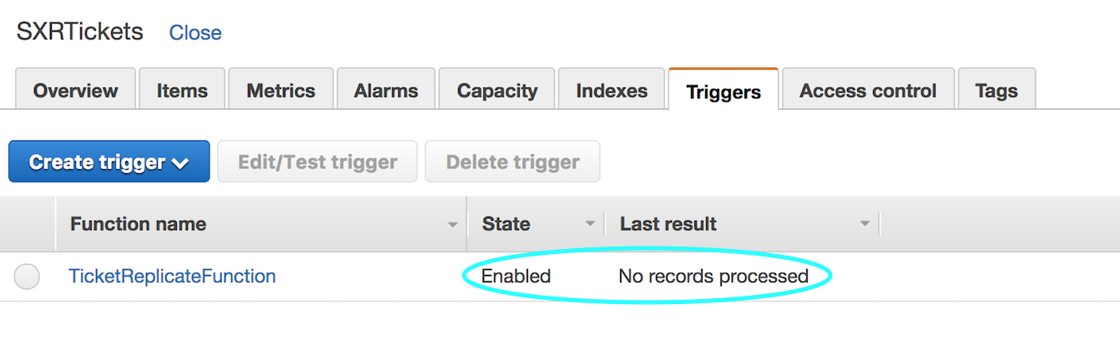Click the Delete trigger button
Image resolution: width=1120 pixels, height=339 pixels.
pyautogui.click(x=512, y=162)
